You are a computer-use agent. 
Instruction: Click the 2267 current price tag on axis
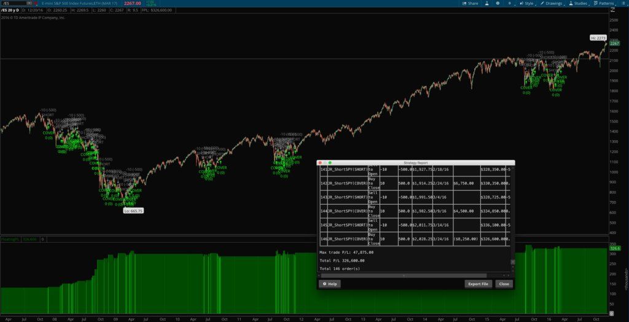pos(614,44)
